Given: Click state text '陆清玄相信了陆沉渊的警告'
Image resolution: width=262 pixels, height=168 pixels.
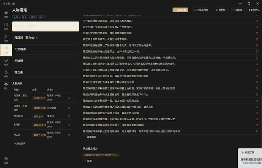Looking at the screenshot, I should (x=116, y=76).
